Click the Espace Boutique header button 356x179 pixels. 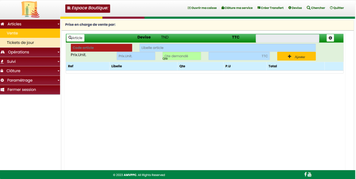(88, 8)
